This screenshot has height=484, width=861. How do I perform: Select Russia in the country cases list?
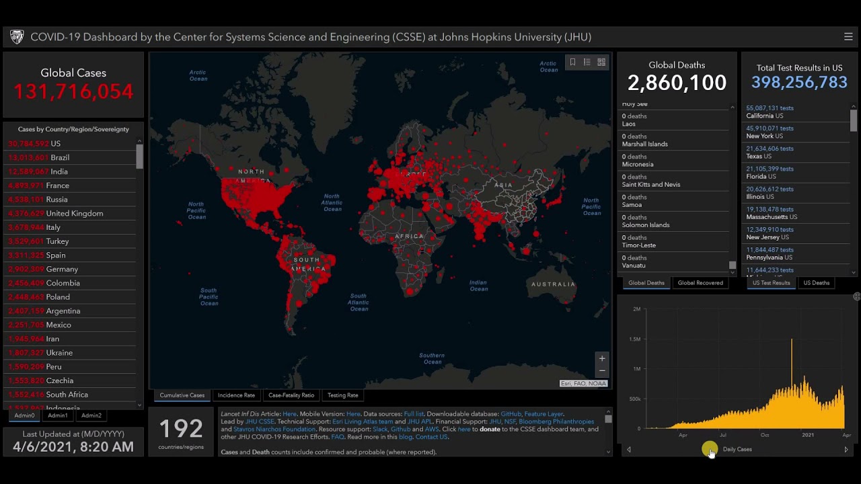pyautogui.click(x=71, y=199)
